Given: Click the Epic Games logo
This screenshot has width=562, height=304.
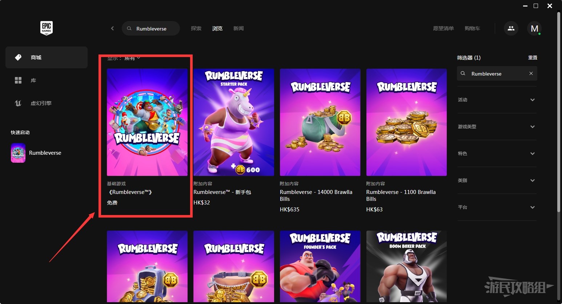Looking at the screenshot, I should click(x=47, y=28).
